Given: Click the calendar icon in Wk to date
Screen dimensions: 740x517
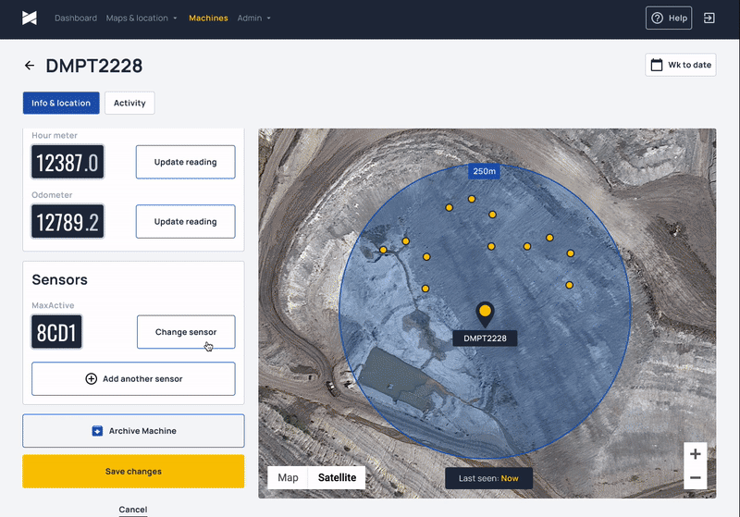Looking at the screenshot, I should [657, 65].
